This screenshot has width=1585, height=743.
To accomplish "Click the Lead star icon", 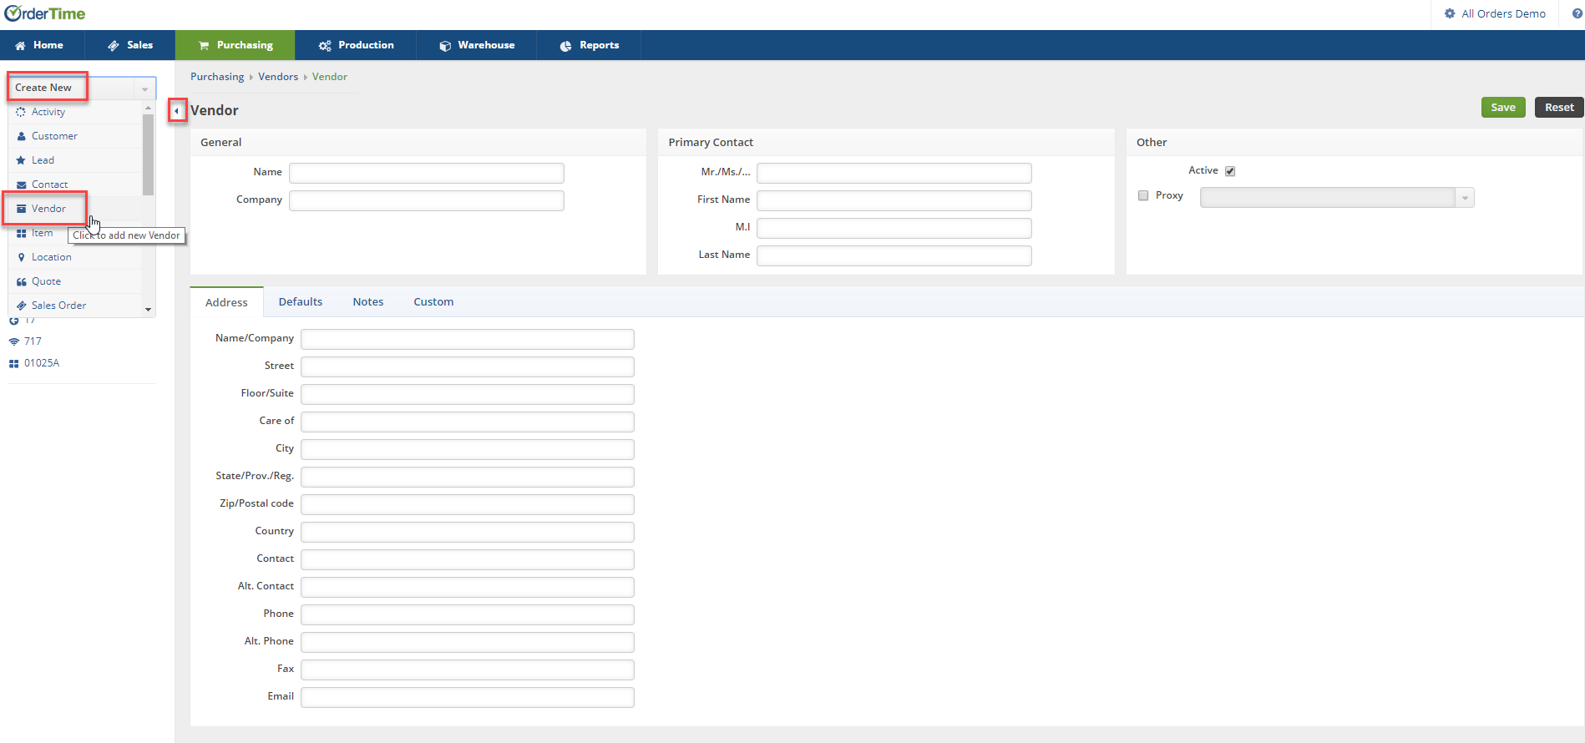I will pyautogui.click(x=21, y=160).
